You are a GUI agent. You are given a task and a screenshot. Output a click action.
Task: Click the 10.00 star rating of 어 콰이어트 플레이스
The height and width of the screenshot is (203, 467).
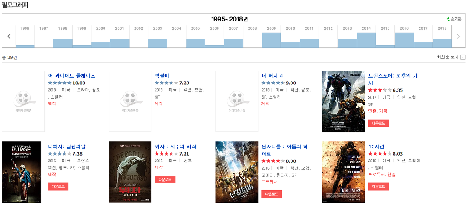67,83
